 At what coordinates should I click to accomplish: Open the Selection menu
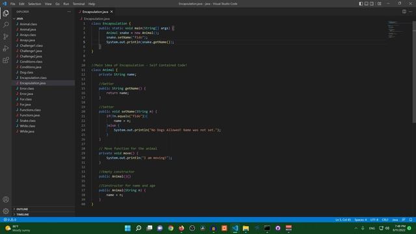tap(34, 4)
